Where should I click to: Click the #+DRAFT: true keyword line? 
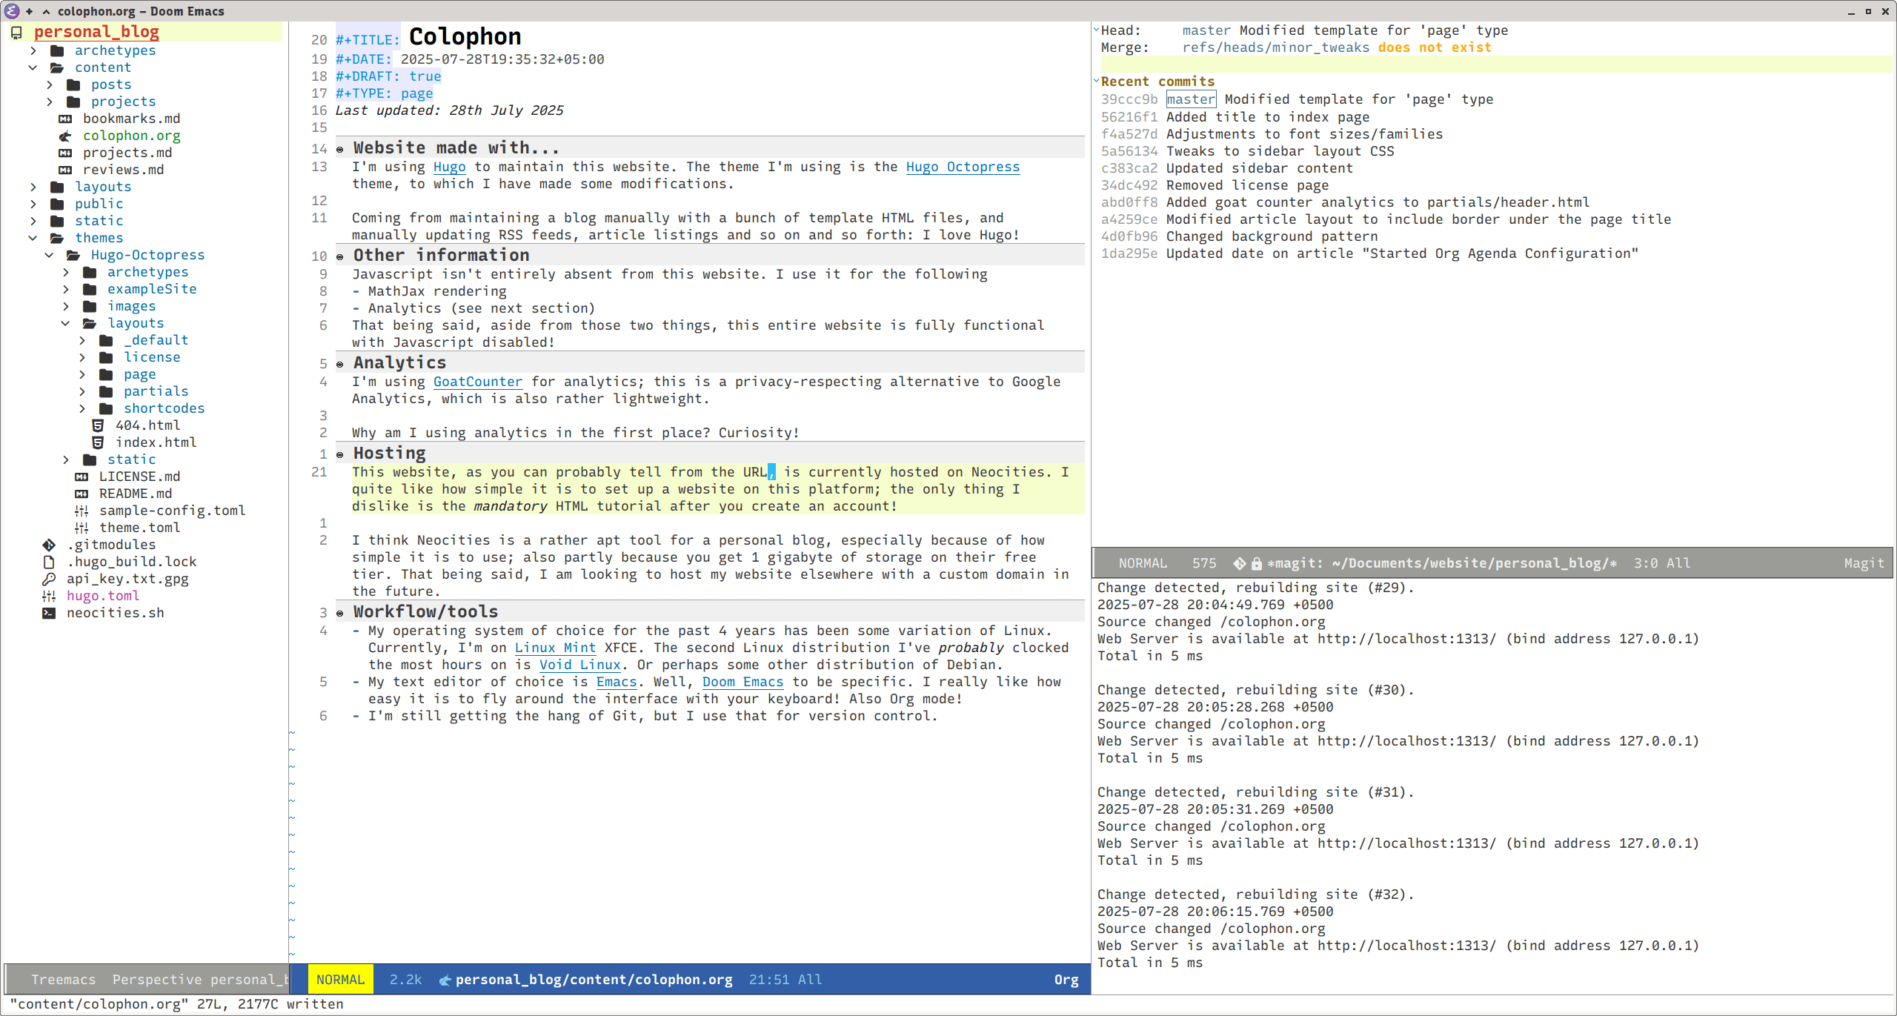pos(388,76)
